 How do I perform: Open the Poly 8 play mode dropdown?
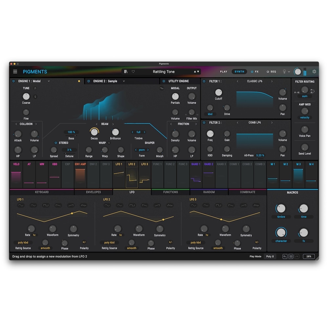click(x=270, y=256)
